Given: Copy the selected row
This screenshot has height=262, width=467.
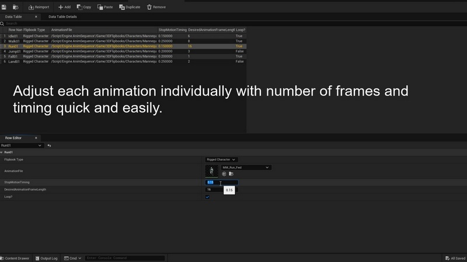Looking at the screenshot, I should pos(83,7).
